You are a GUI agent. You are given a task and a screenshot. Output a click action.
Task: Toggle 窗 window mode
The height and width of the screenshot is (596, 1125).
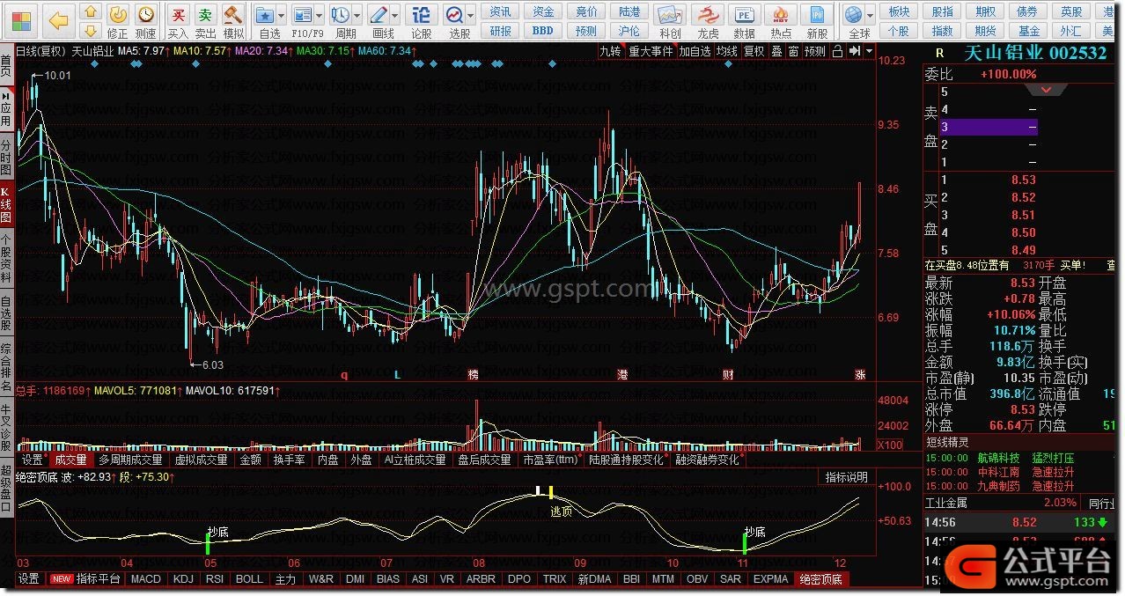tap(793, 51)
